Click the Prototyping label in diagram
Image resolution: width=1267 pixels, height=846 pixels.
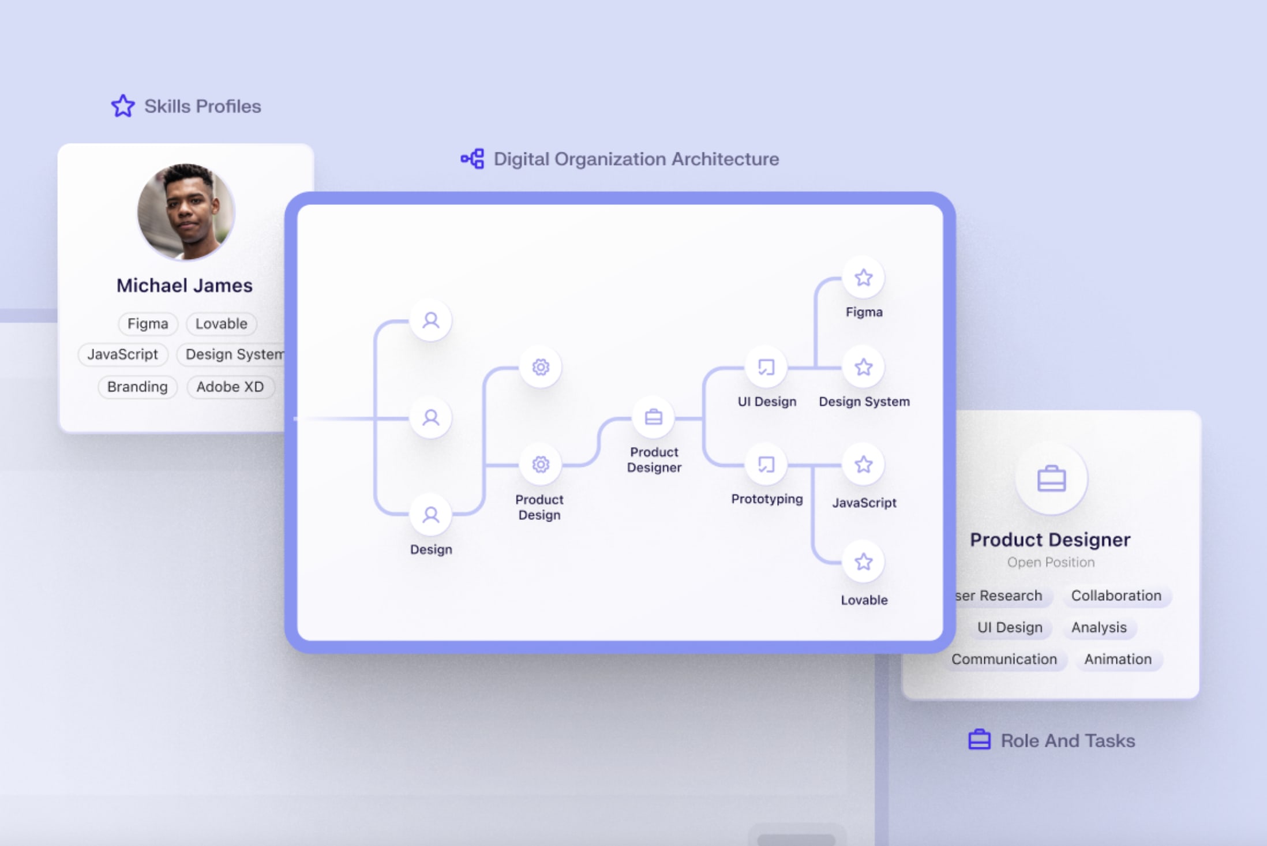(x=767, y=499)
